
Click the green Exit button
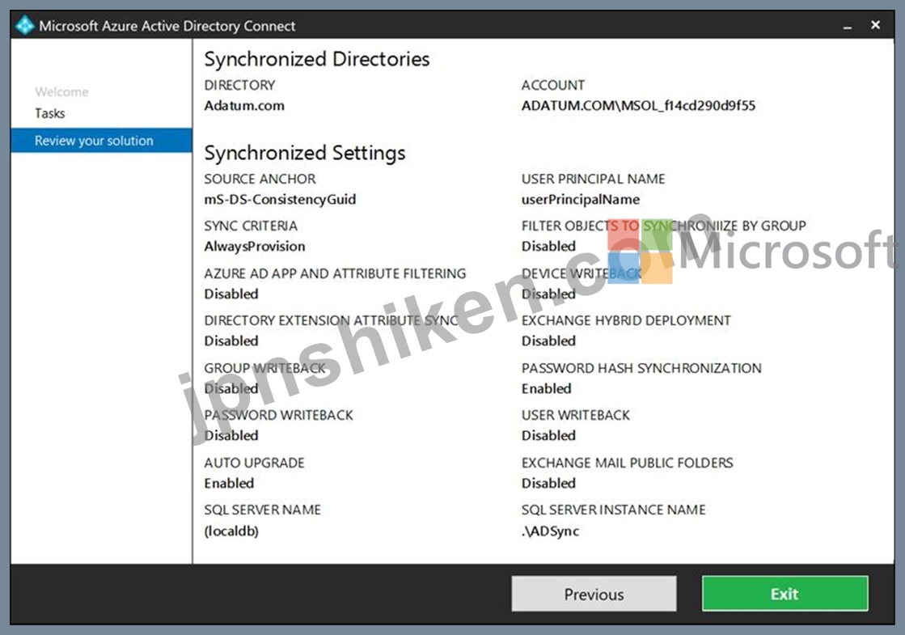[785, 594]
